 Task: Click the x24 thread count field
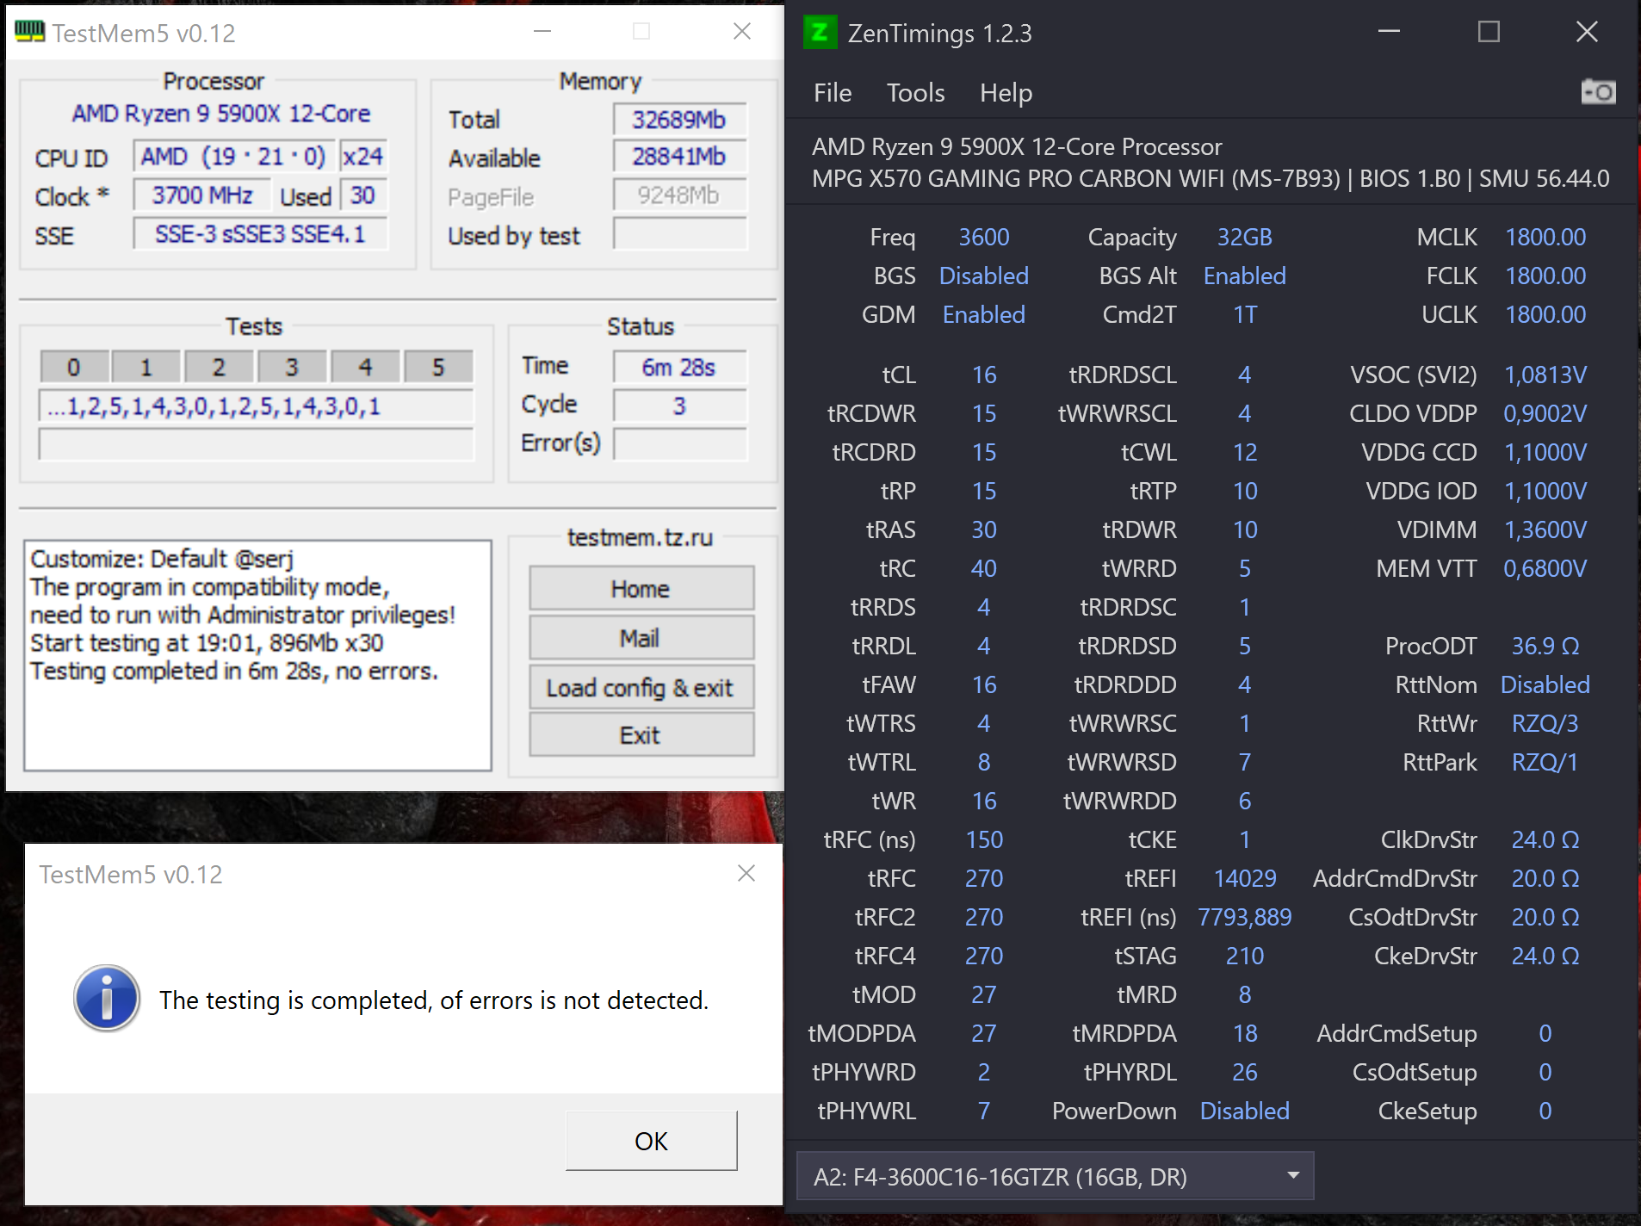point(362,156)
